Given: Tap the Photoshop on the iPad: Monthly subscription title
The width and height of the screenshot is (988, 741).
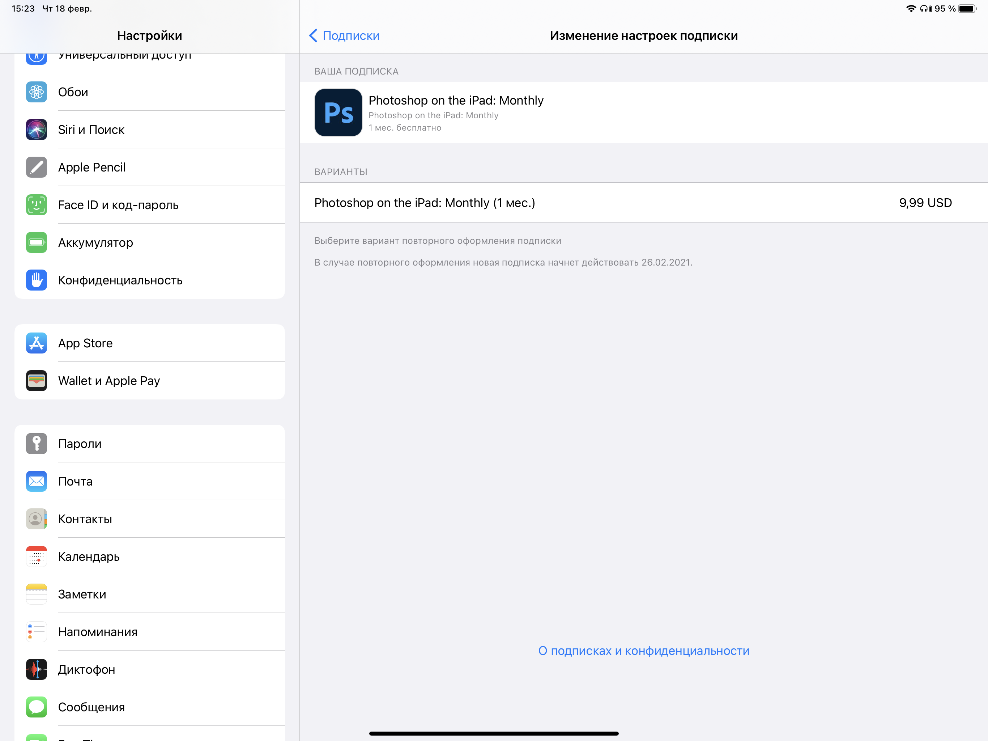Looking at the screenshot, I should coord(456,100).
